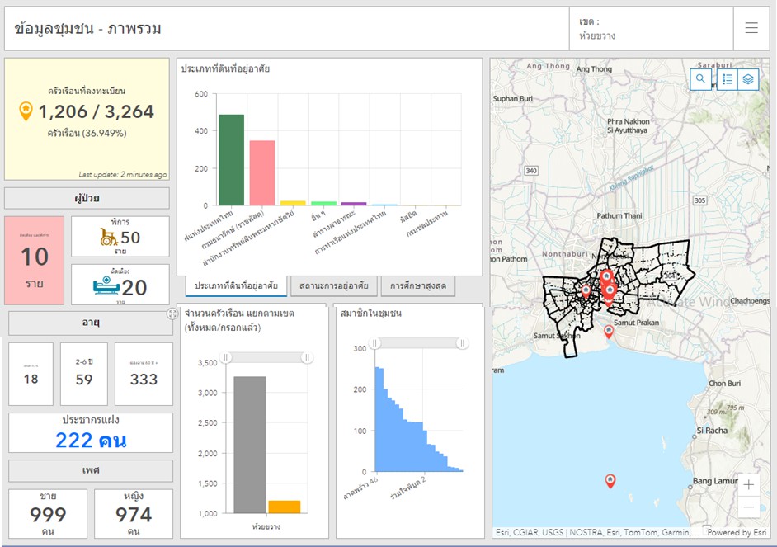This screenshot has width=777, height=547.
Task: Click the map search magnifier icon
Action: (700, 79)
